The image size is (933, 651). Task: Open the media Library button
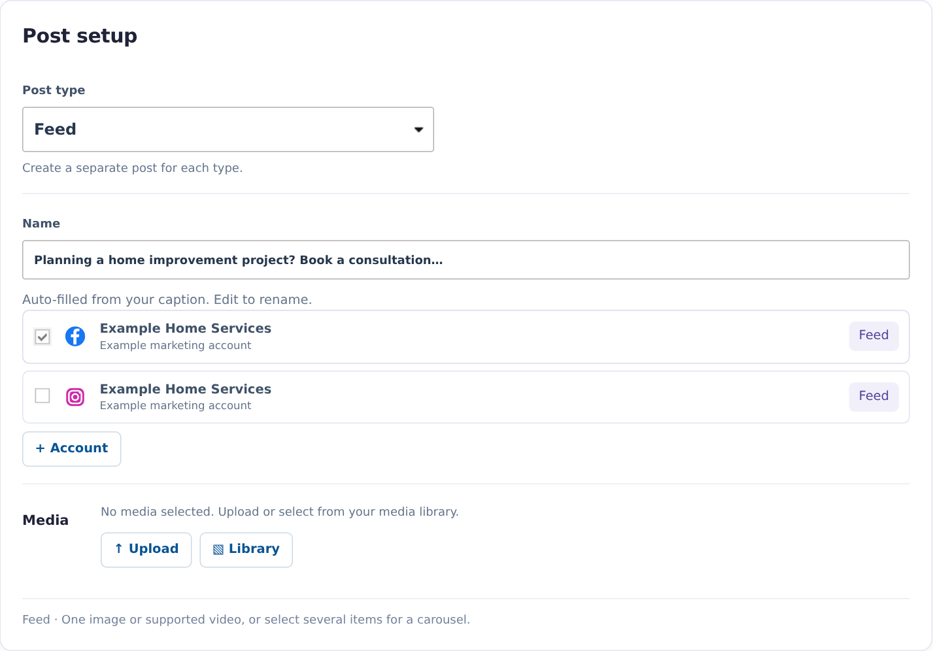tap(246, 550)
